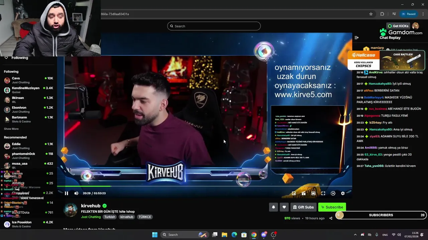Click the microphone tray icon
This screenshot has height=240, width=428.
click(377, 235)
